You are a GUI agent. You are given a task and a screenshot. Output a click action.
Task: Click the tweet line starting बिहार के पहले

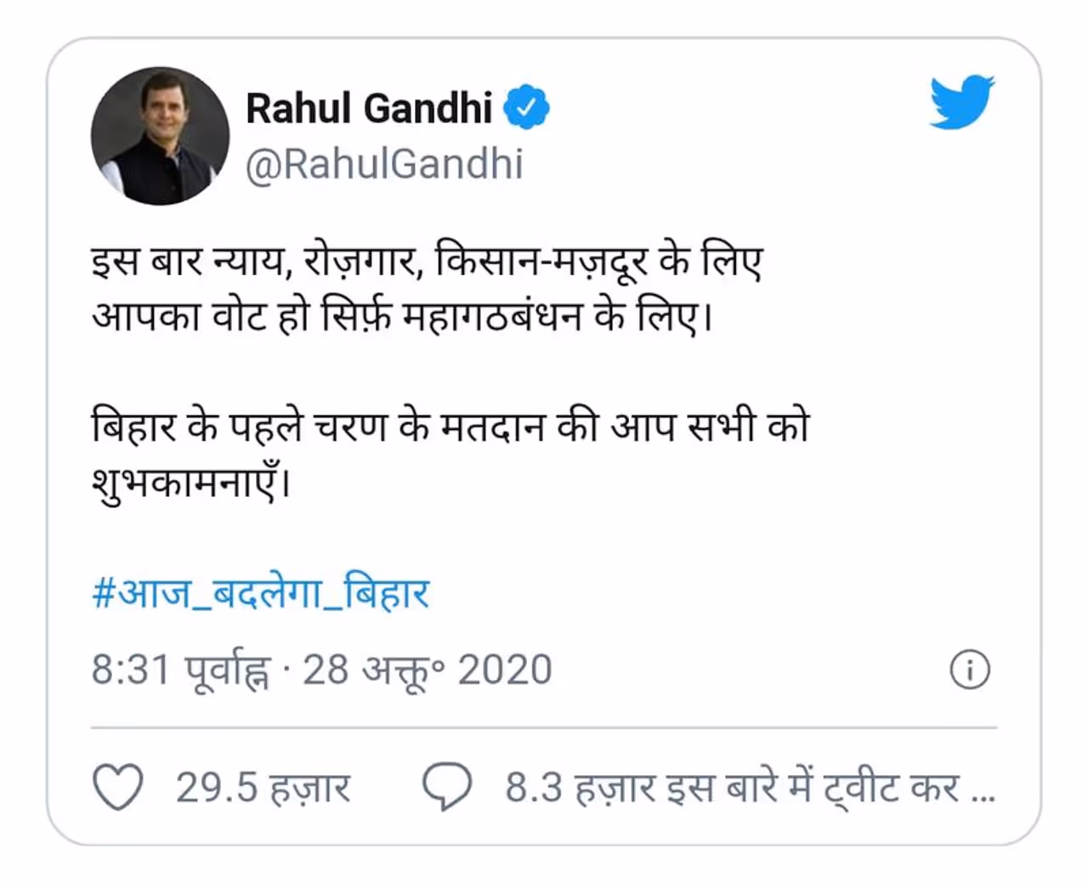coord(450,427)
